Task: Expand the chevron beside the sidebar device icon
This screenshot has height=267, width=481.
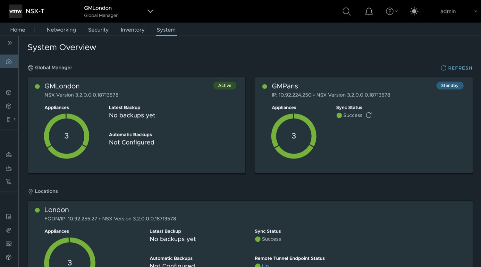Action: coord(15,119)
